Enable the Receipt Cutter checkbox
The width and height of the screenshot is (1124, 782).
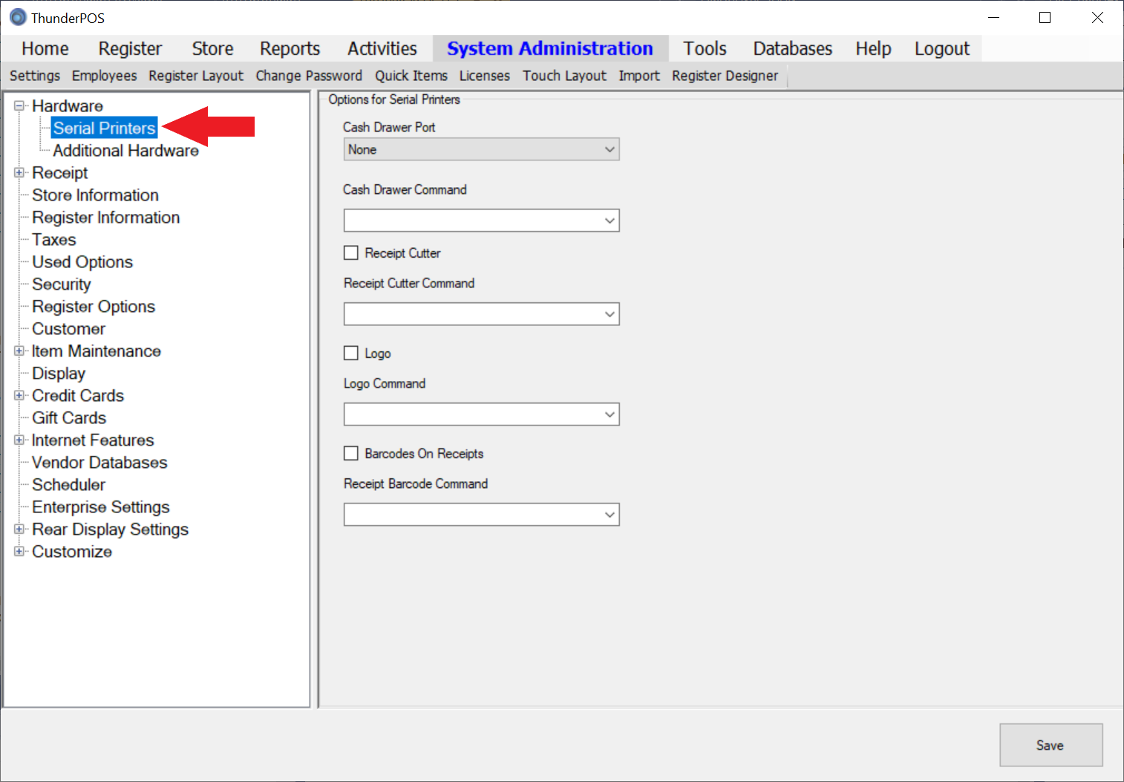pyautogui.click(x=351, y=253)
